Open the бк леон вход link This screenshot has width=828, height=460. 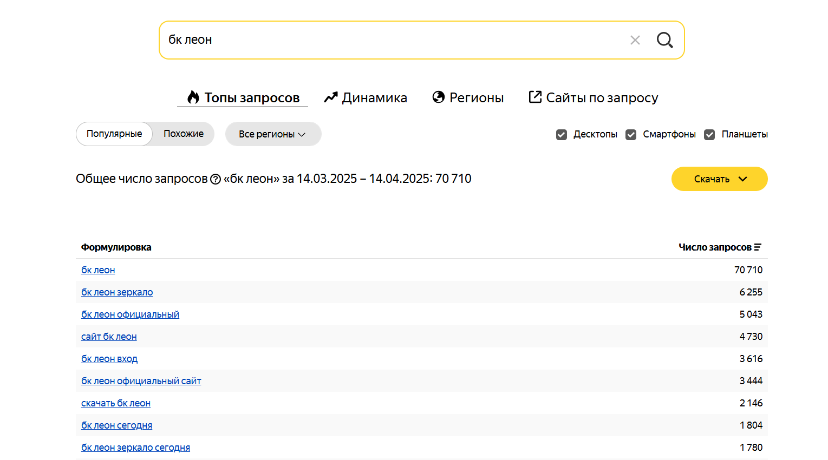pos(109,359)
